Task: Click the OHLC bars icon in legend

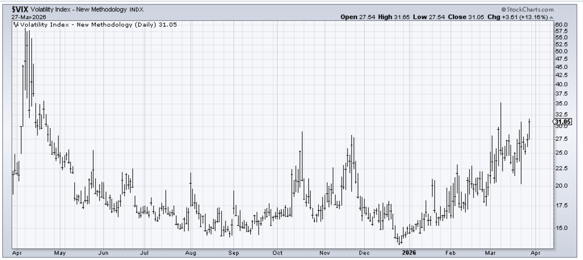Action: click(x=16, y=24)
